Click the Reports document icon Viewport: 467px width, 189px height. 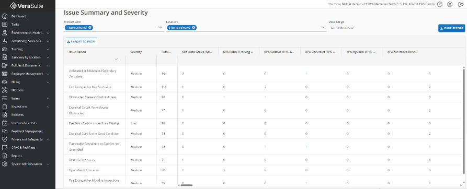(x=5, y=156)
